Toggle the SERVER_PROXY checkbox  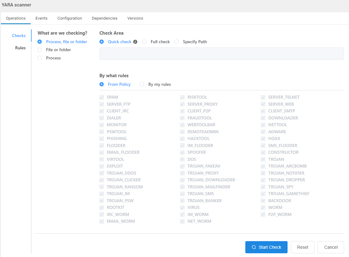point(182,104)
